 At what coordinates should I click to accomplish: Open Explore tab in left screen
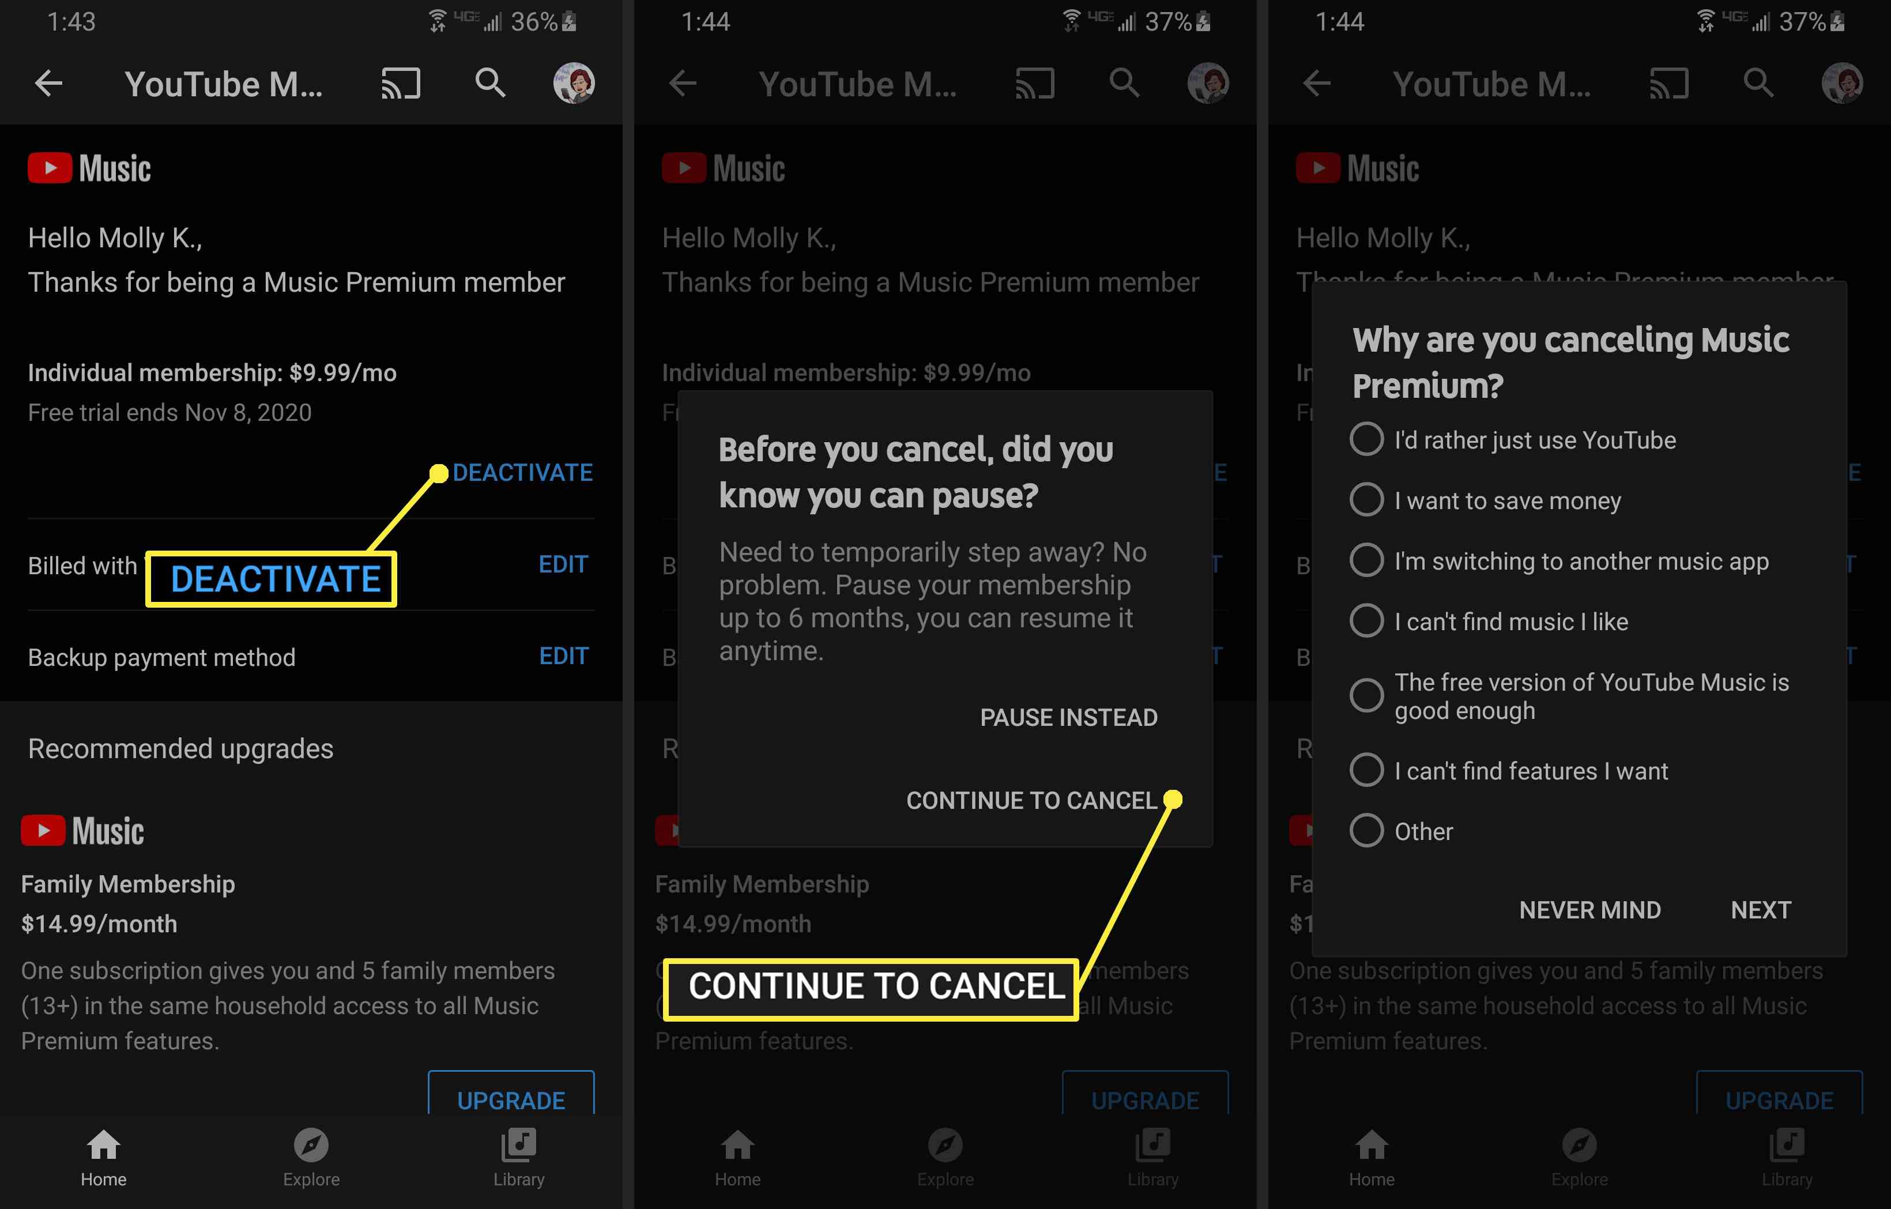click(x=311, y=1158)
